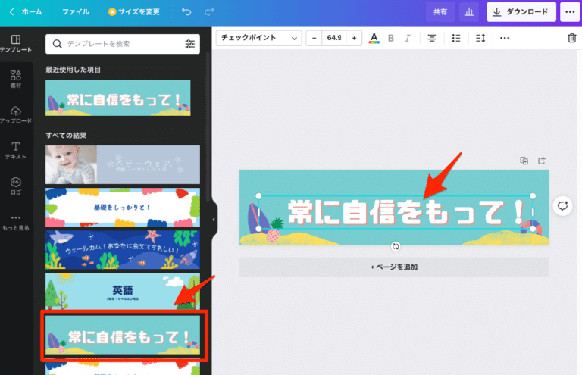
Task: Collapse the side panel with arrow handle
Action: [x=214, y=220]
